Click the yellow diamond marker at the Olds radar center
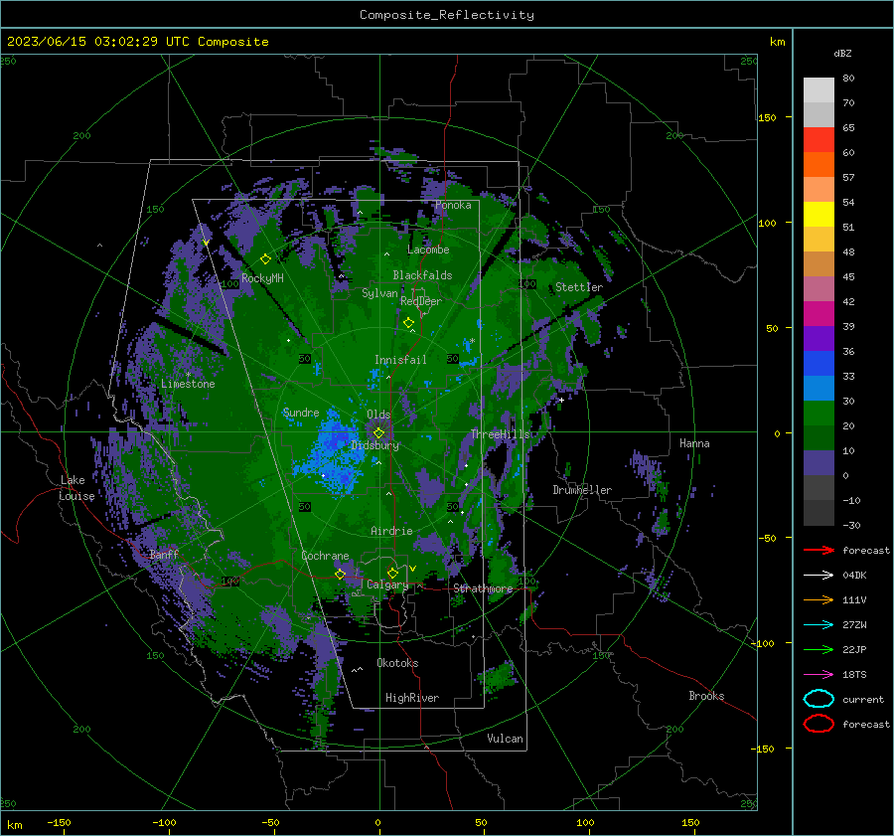This screenshot has height=836, width=894. point(378,433)
